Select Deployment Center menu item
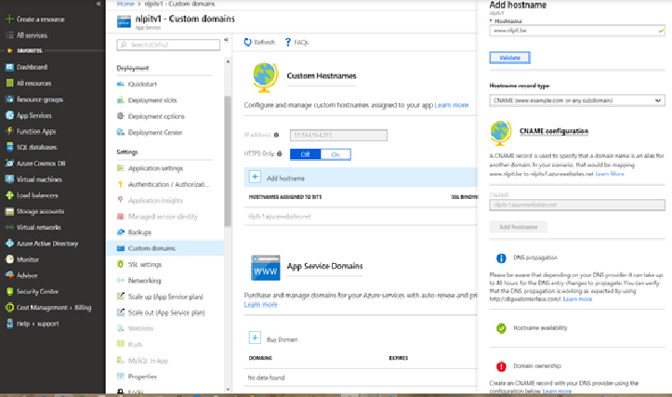 pyautogui.click(x=154, y=132)
